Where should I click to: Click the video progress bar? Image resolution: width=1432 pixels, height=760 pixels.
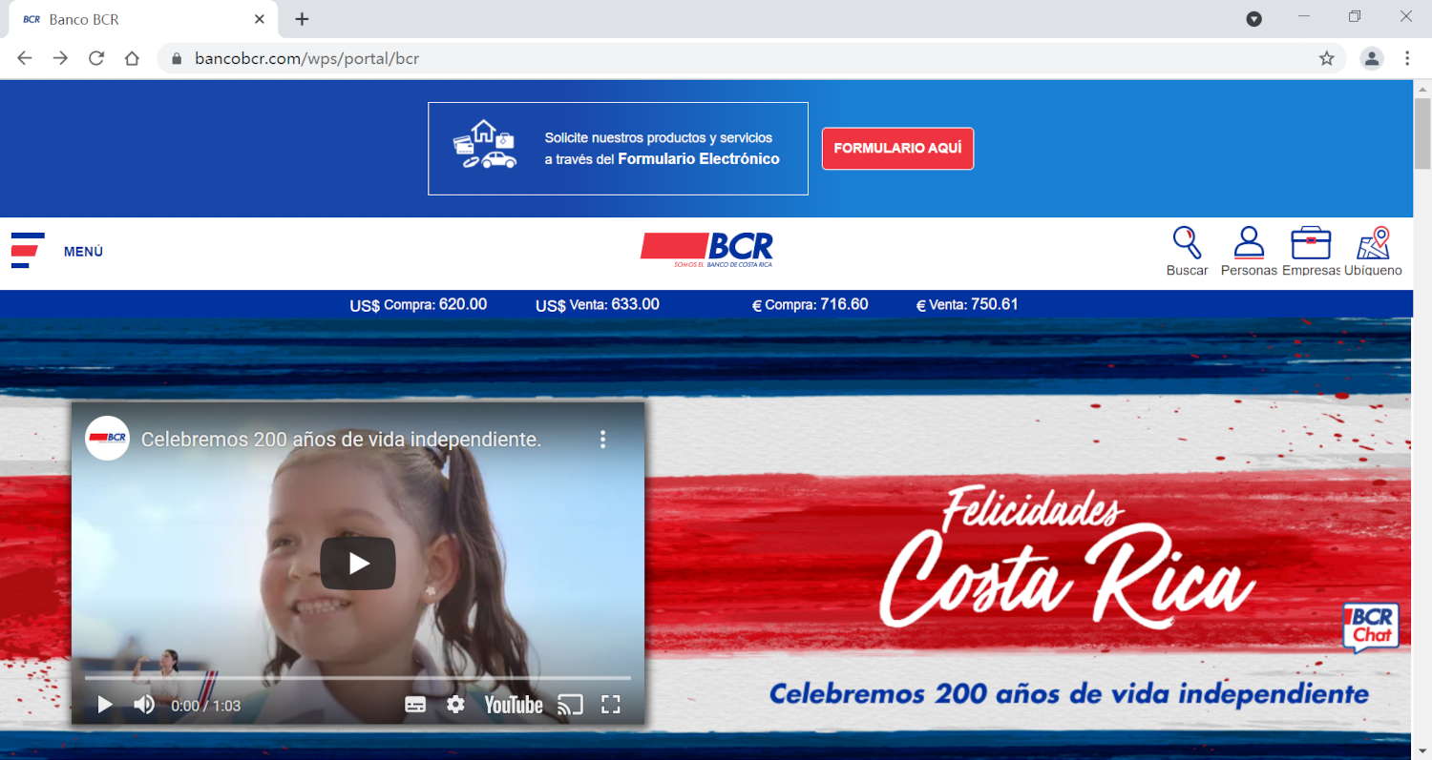[x=358, y=678]
